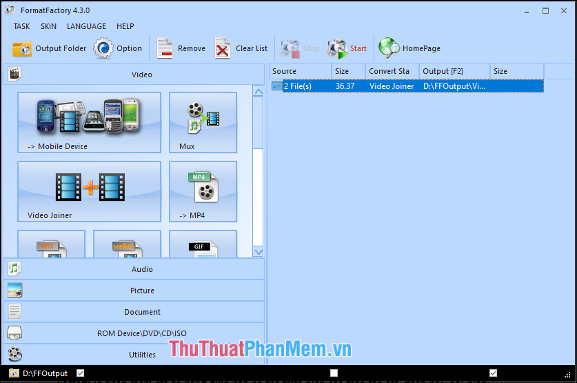Open the HELP menu

coord(125,26)
